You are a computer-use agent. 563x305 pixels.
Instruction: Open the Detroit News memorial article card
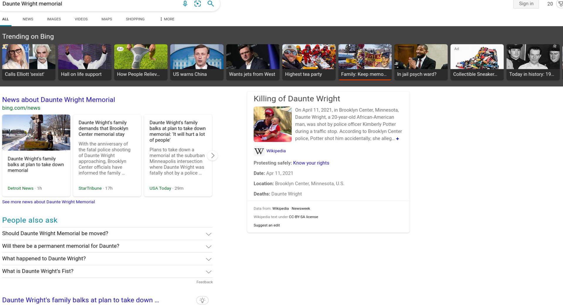36,155
